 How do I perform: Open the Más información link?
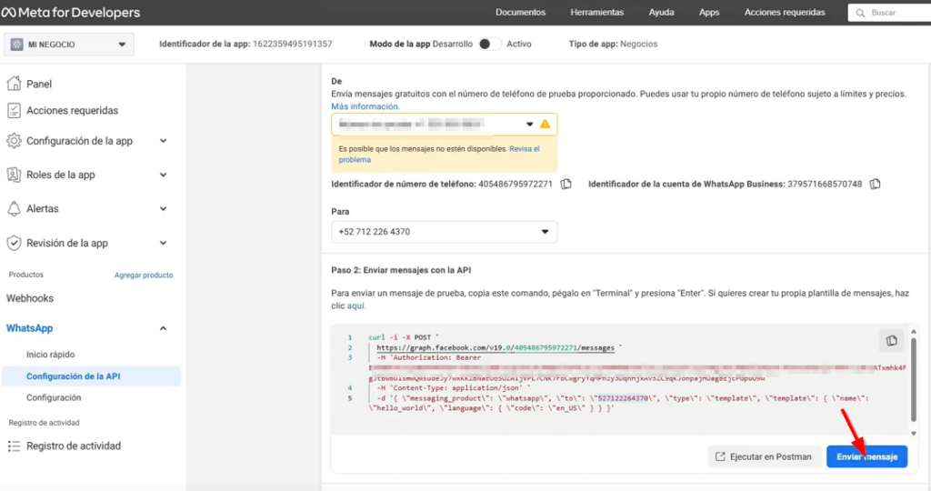[365, 106]
